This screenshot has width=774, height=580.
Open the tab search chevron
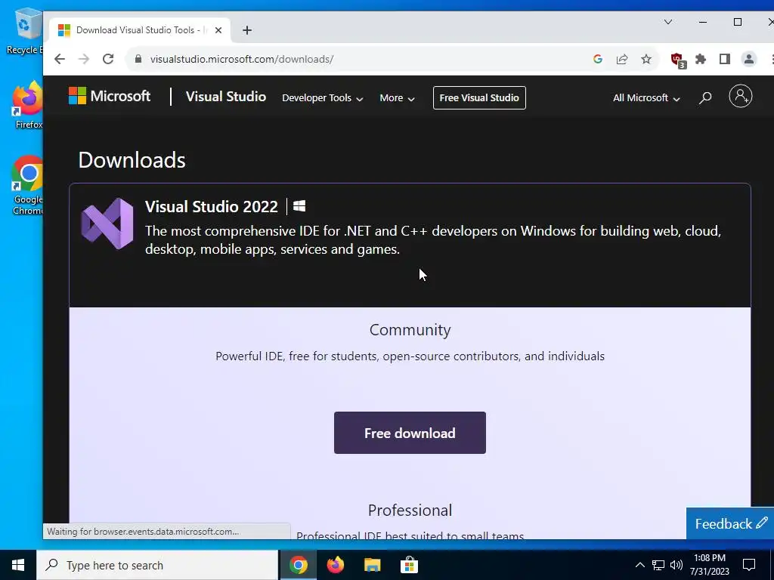668,22
